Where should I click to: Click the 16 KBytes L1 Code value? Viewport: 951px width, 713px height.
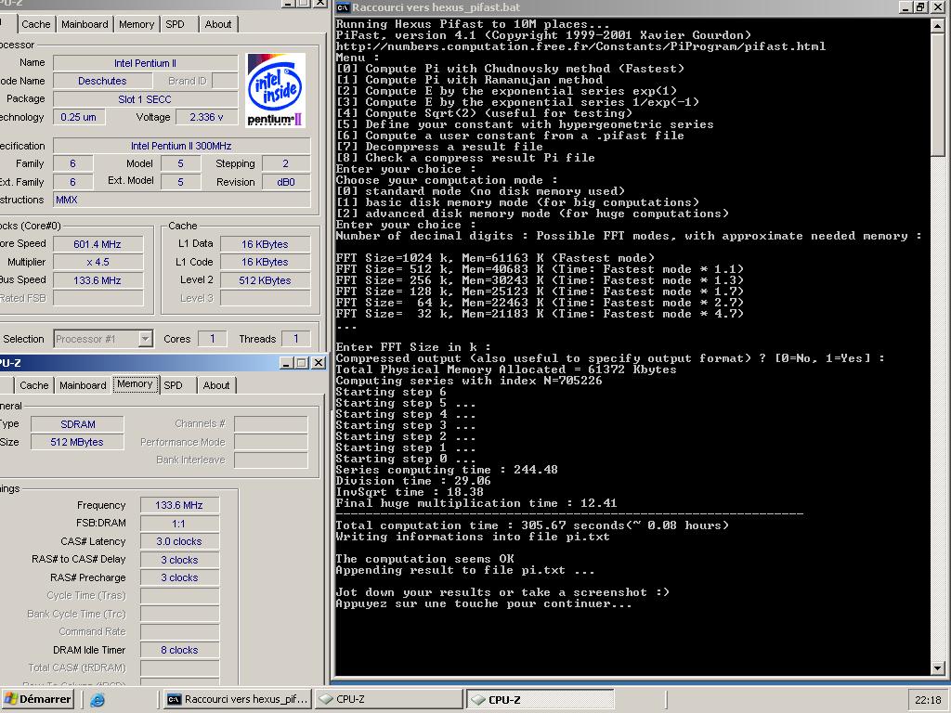[x=265, y=262]
